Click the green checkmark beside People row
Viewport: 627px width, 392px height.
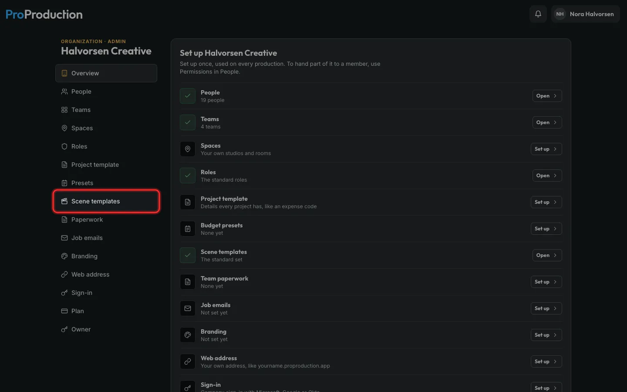[x=188, y=96]
